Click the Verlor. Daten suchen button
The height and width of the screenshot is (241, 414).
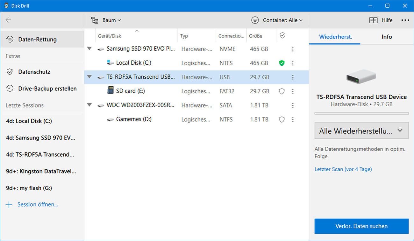point(361,226)
